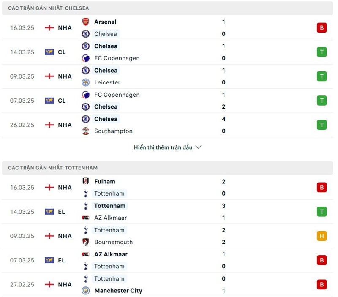338x297 pixels.
Task: Click the Leicester club crest icon
Action: coord(86,82)
